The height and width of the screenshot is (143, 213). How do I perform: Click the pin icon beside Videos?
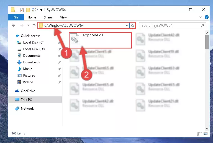coord(59,82)
